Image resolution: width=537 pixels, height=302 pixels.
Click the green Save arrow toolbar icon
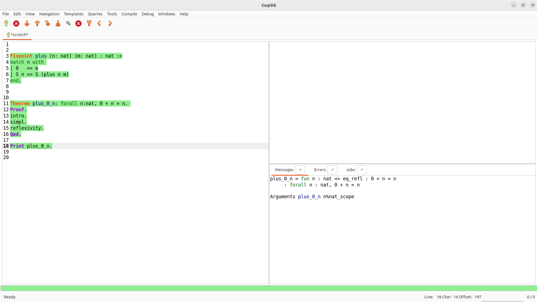pyautogui.click(x=6, y=23)
